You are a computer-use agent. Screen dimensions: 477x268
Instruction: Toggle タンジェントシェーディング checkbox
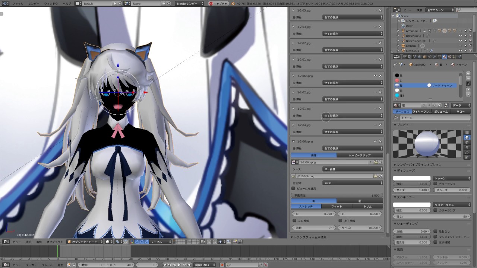coord(436,237)
